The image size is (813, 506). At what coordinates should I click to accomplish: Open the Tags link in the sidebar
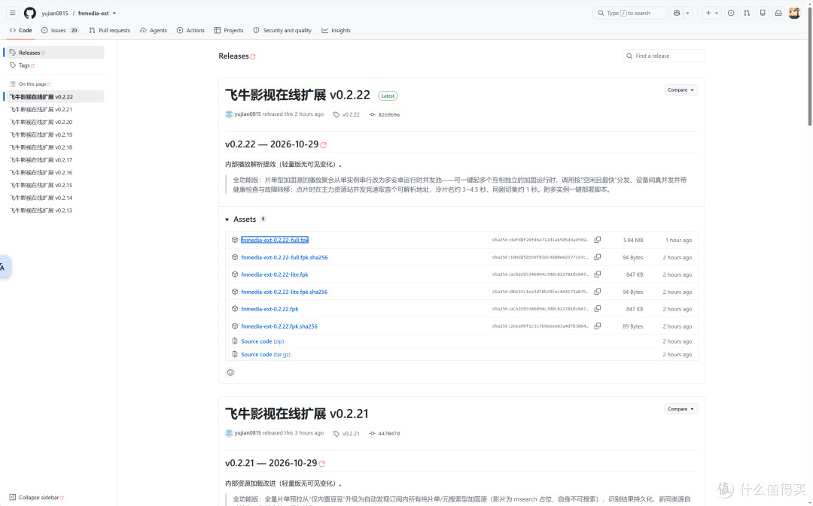(x=24, y=65)
